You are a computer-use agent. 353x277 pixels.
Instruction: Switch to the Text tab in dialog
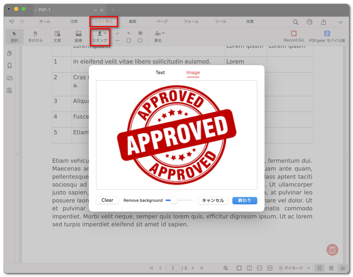tap(160, 73)
